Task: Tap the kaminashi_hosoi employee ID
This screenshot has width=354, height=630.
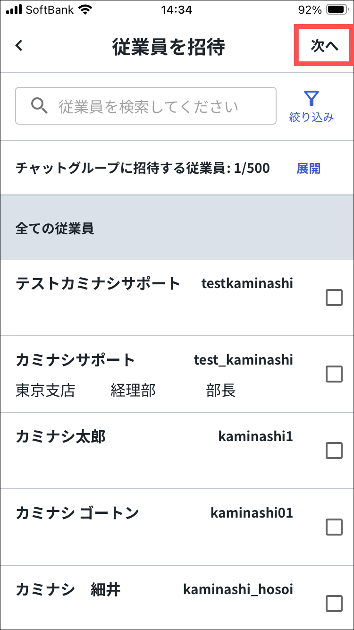Action: click(x=238, y=589)
